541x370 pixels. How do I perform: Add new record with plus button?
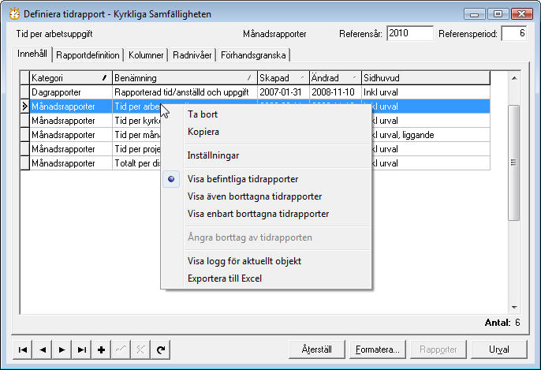[x=102, y=349]
